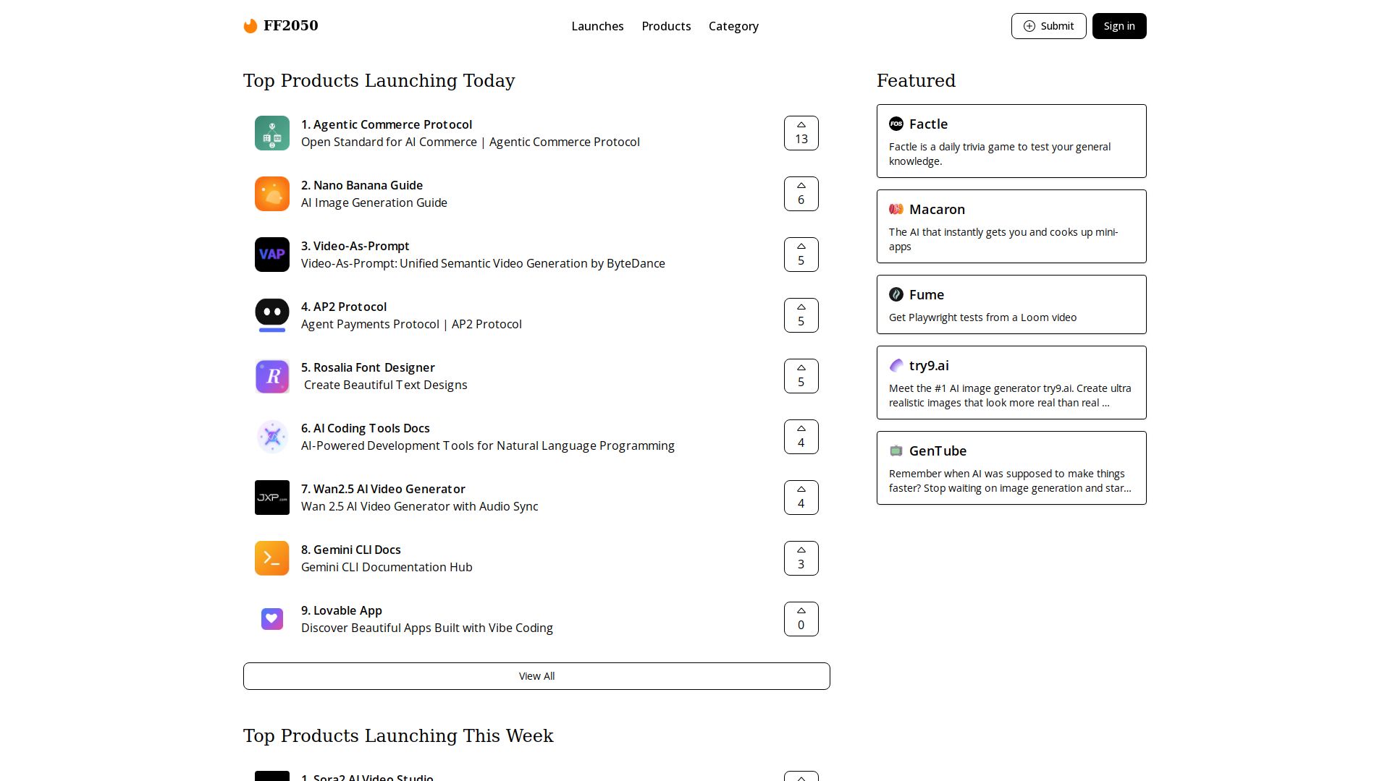Click View All under today's launches
Viewport: 1390px width, 781px height.
536,676
